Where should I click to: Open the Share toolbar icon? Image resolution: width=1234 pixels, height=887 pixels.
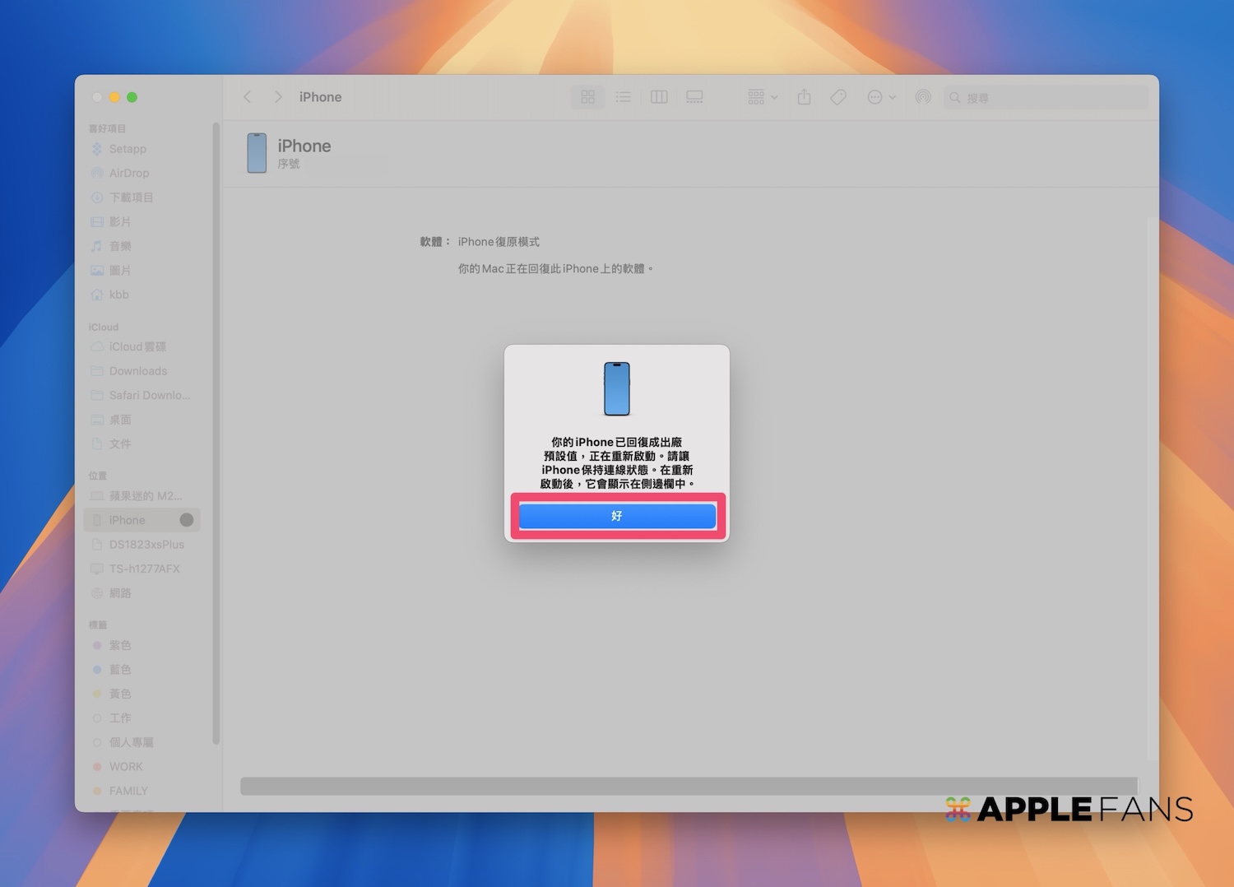[x=805, y=97]
